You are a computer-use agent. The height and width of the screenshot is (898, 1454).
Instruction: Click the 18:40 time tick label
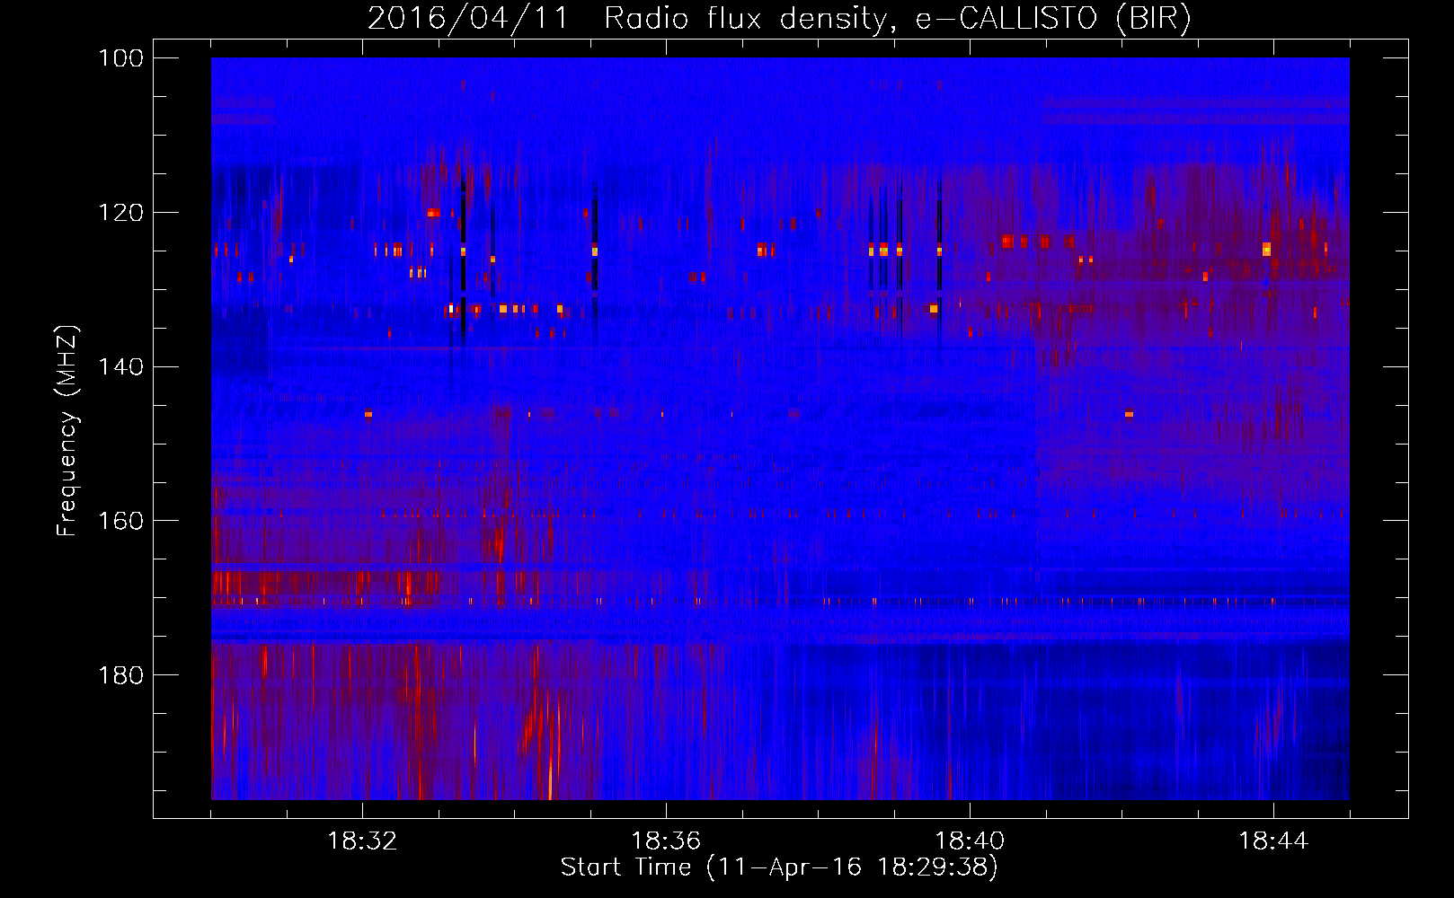(x=970, y=841)
